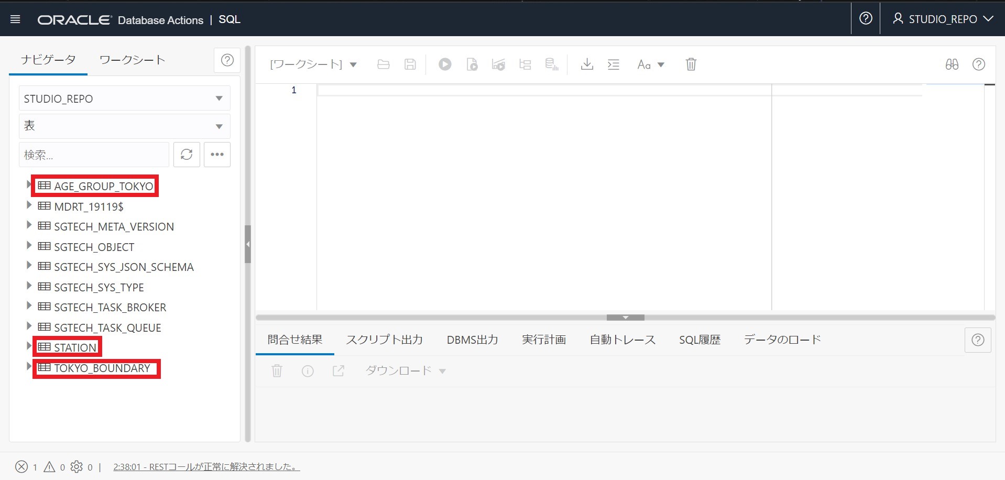Format the SQL code with the indent icon

[x=613, y=64]
